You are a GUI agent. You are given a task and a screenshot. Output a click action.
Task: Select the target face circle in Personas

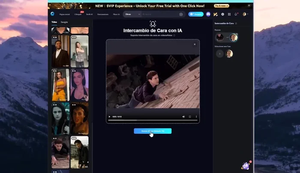tap(234, 37)
